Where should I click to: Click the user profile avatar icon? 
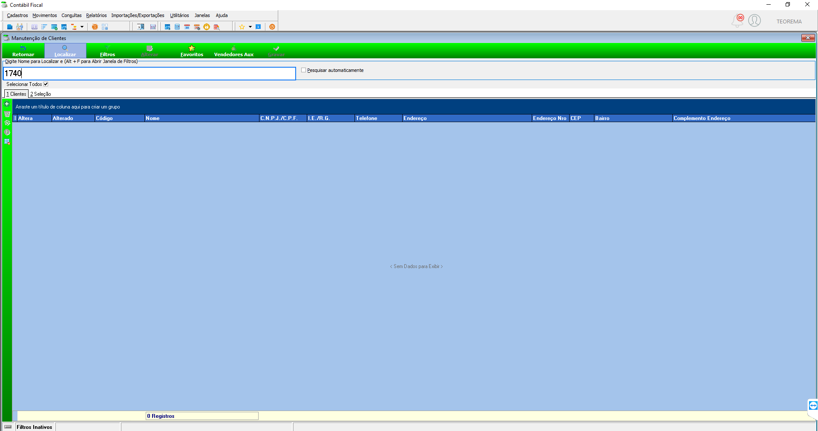coord(755,20)
